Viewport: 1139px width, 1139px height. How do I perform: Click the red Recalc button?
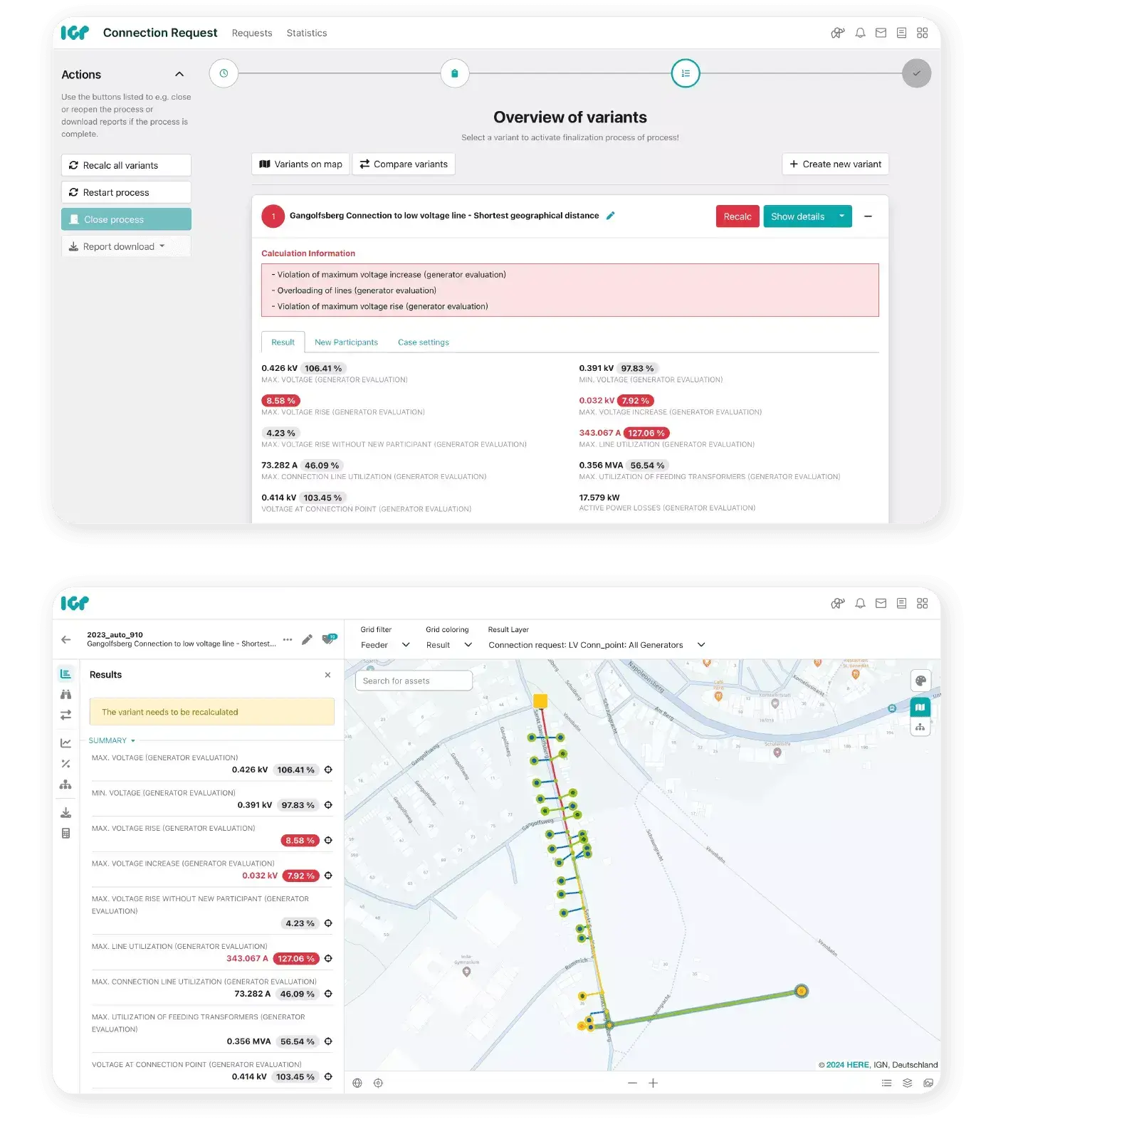click(737, 216)
